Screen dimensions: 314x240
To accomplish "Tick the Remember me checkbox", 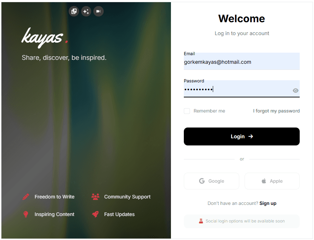I will [x=187, y=111].
